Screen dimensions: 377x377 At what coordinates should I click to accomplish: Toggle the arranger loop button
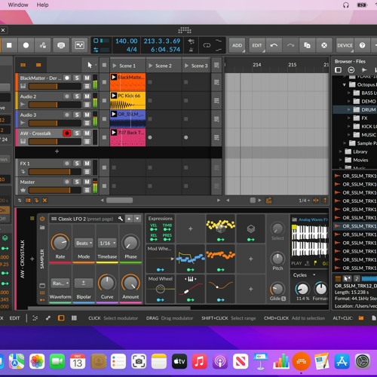point(207,45)
